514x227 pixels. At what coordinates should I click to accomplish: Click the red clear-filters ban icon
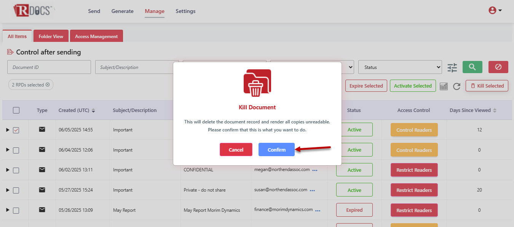(498, 67)
